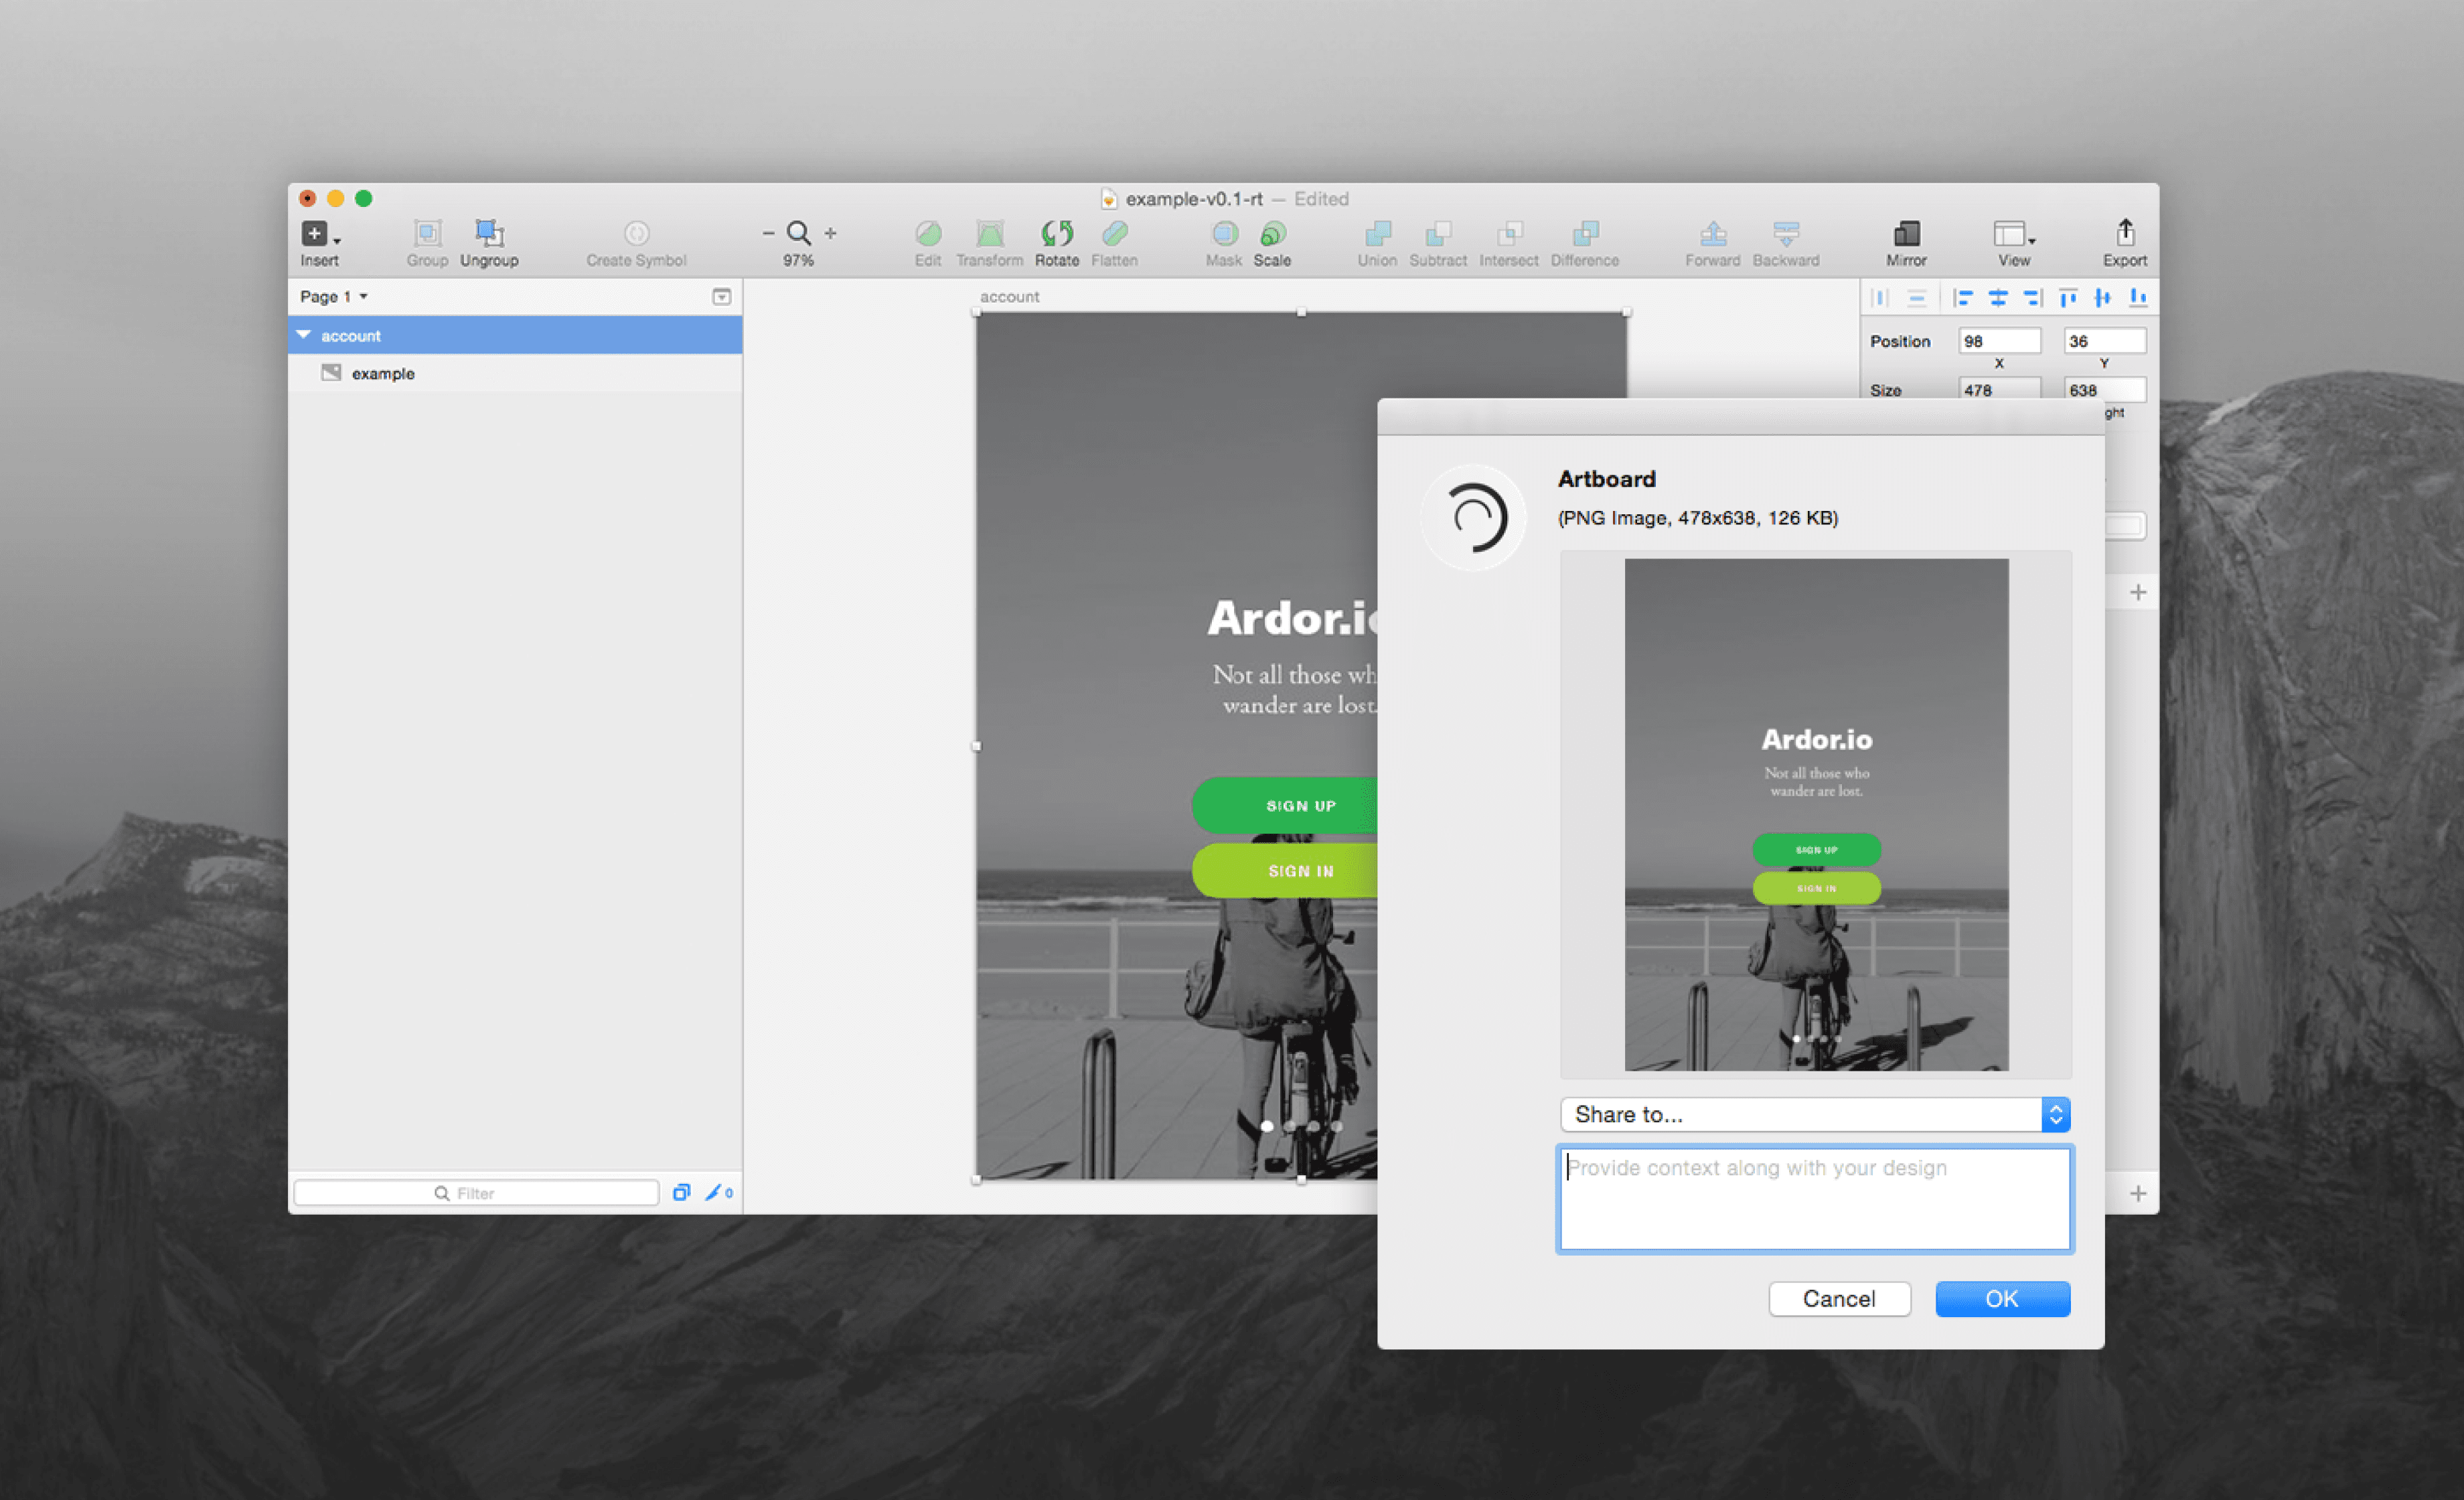Open the Share to... dropdown

(x=1814, y=1114)
